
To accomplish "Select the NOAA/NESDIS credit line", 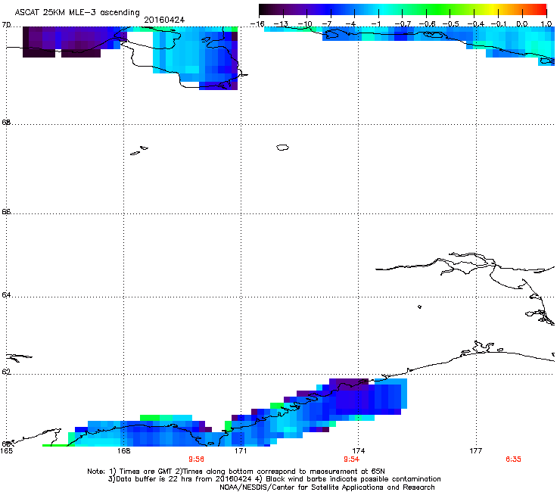I will (x=327, y=487).
